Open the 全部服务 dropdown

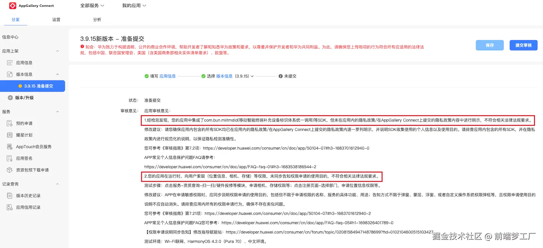tap(92, 6)
